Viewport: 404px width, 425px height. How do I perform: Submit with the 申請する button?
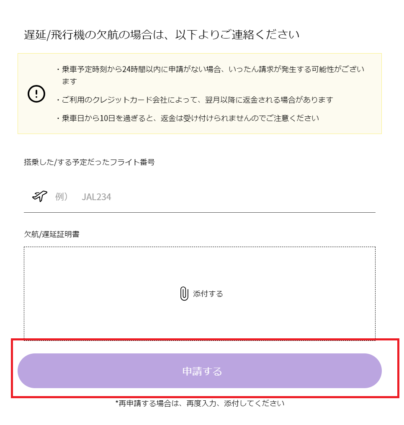[x=200, y=371]
